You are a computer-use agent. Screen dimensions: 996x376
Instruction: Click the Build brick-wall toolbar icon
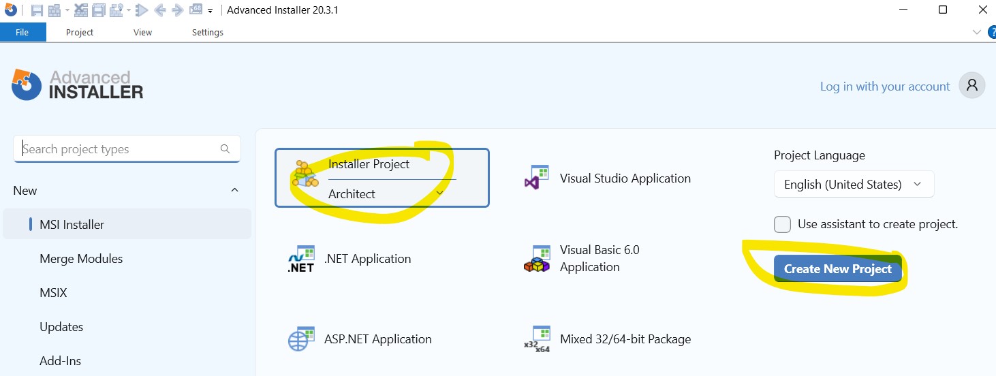tap(55, 10)
